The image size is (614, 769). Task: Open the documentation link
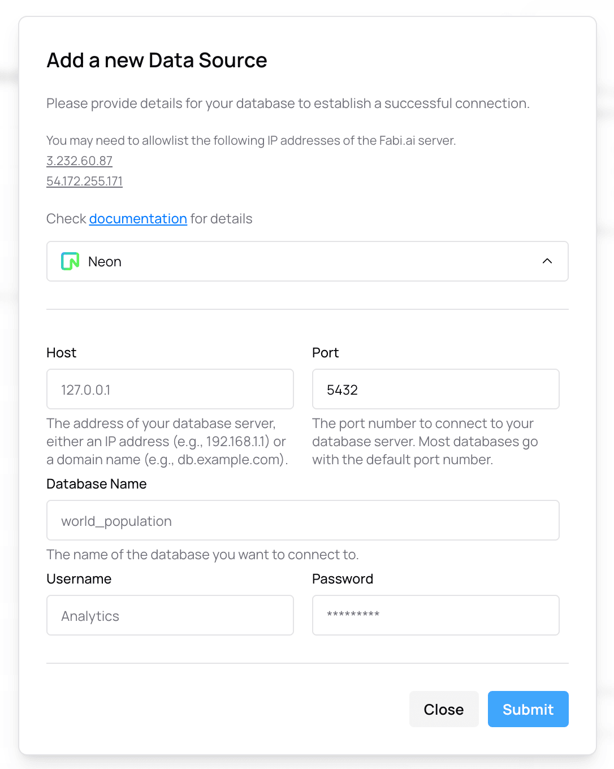click(138, 219)
